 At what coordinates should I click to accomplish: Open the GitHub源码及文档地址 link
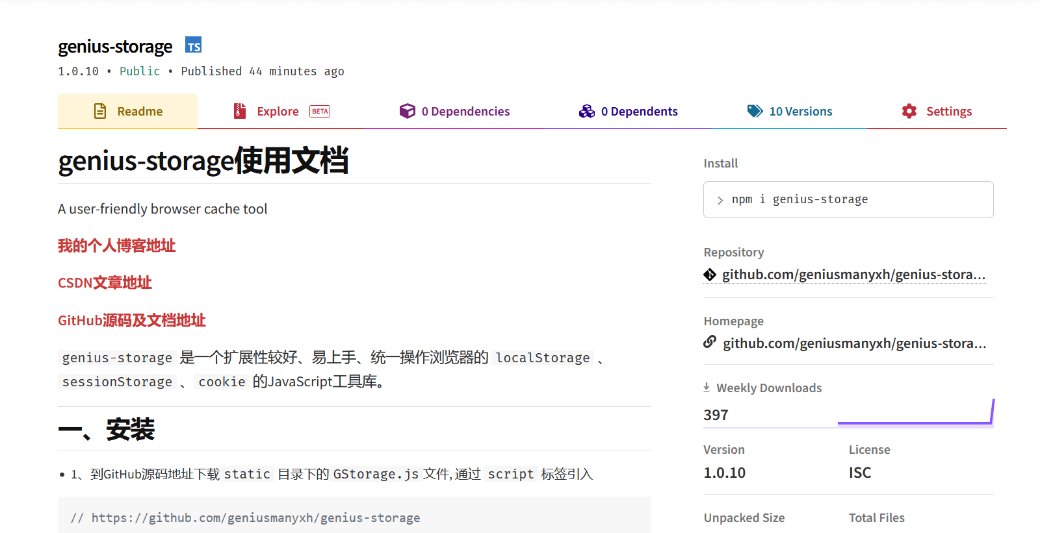[131, 320]
